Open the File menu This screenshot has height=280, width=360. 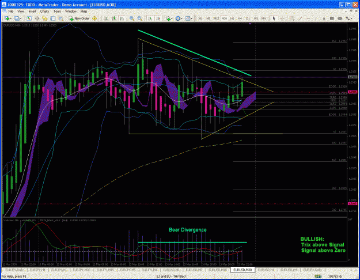pos(11,11)
